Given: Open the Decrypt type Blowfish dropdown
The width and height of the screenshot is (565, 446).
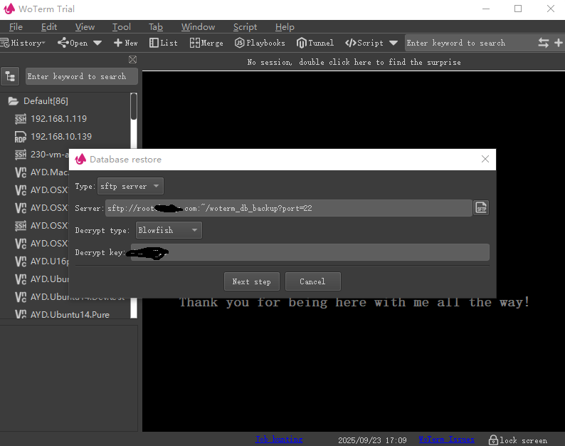Looking at the screenshot, I should coord(169,230).
